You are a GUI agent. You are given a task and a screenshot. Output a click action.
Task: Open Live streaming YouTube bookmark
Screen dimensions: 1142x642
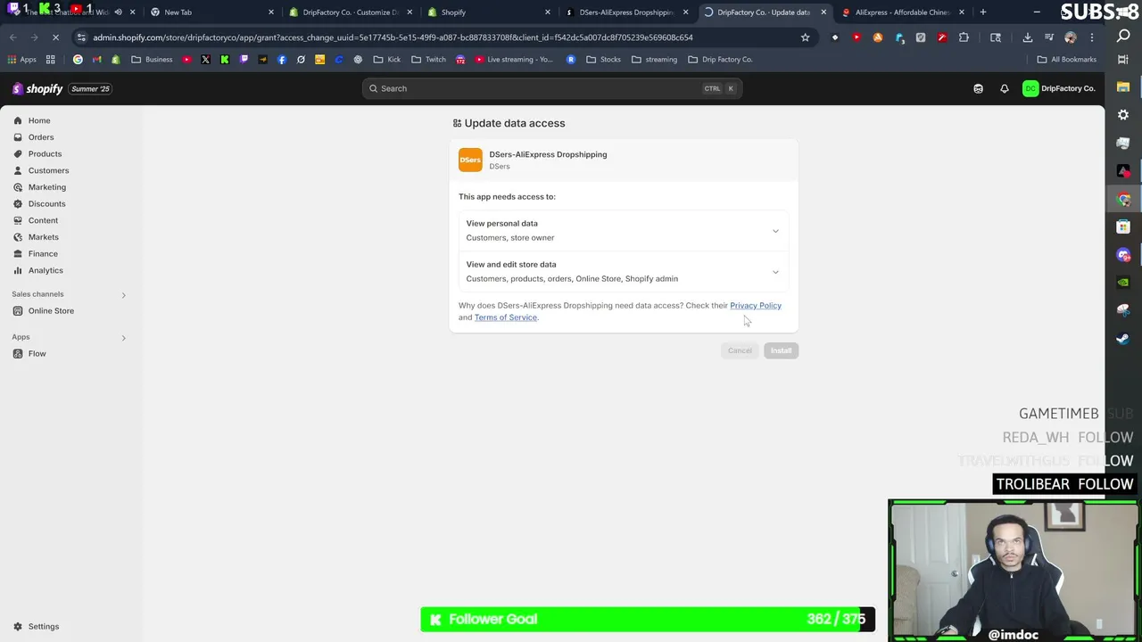[x=513, y=60]
